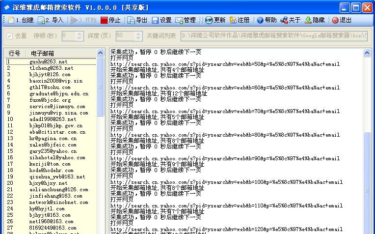Viewport: 375px width, 234px height.
Task: Select row eba@citistar.com.cn
Action: point(51,132)
